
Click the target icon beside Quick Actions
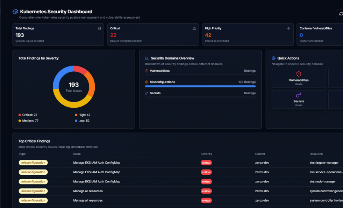[x=274, y=58]
